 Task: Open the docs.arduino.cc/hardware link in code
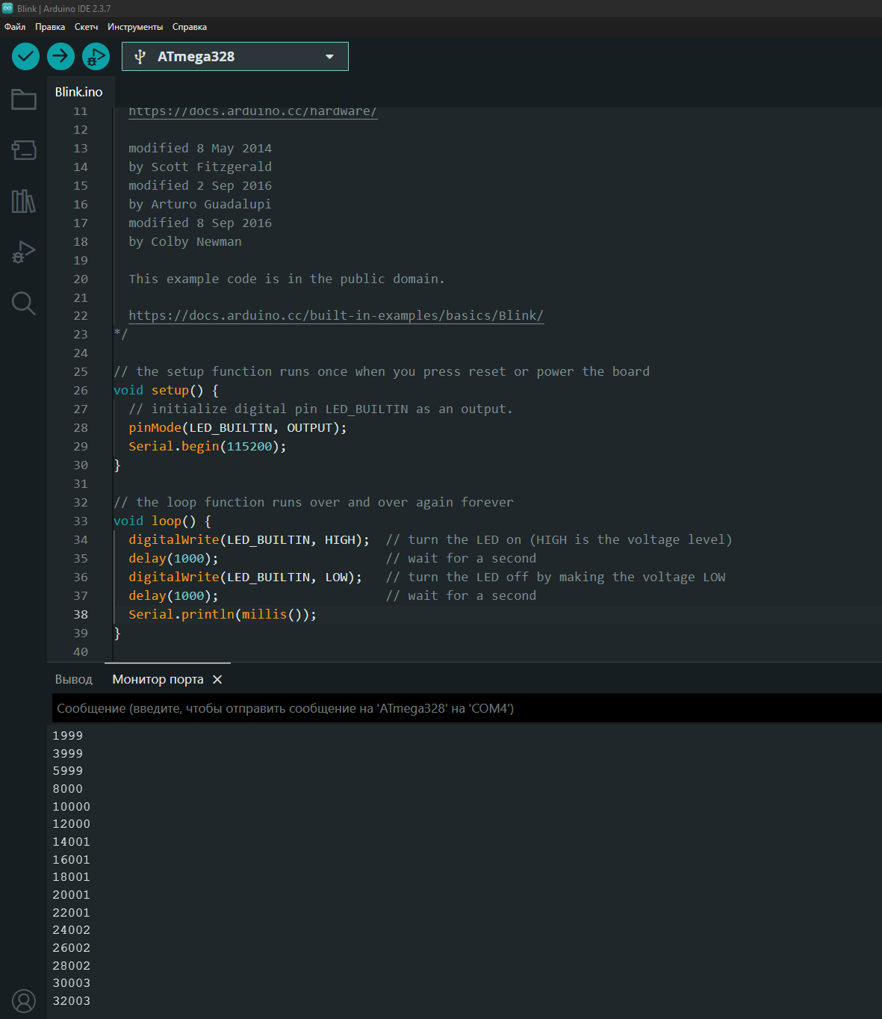(252, 112)
